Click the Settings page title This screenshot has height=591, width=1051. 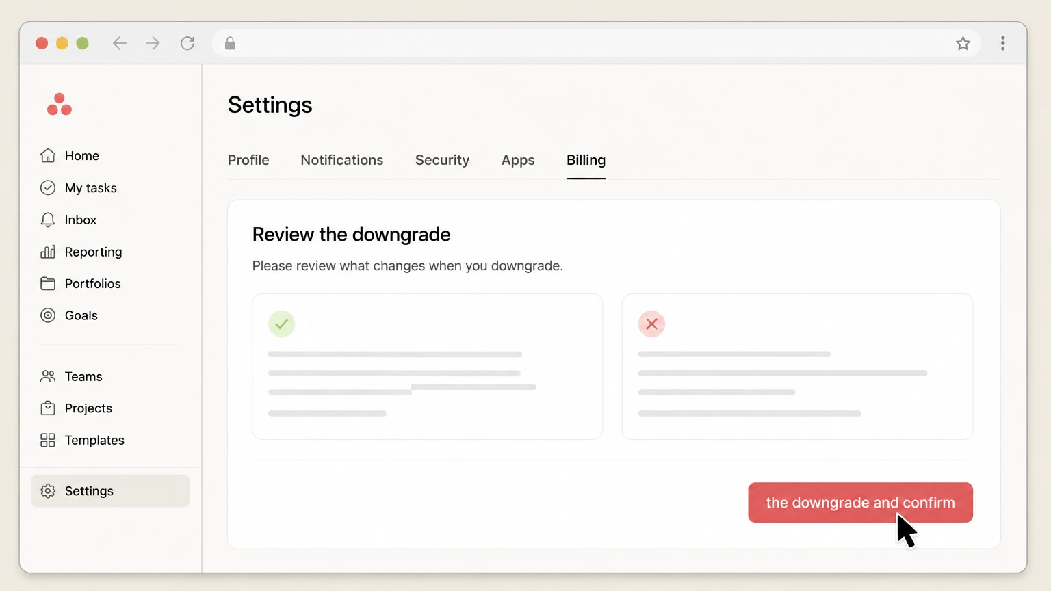click(270, 105)
